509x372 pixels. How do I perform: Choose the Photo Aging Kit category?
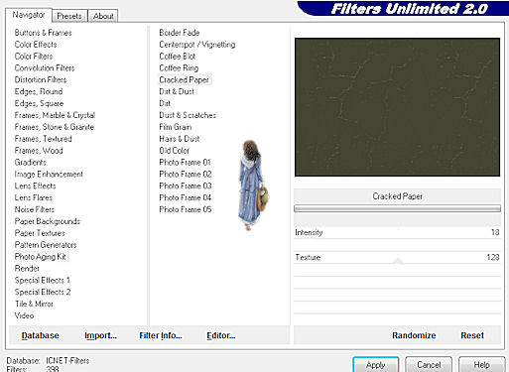point(41,257)
